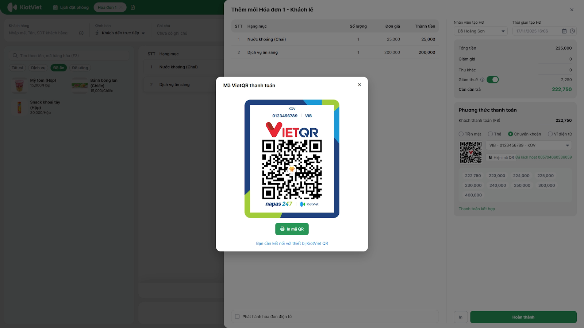584x328 pixels.
Task: Click the product search magnifier icon
Action: [15, 56]
